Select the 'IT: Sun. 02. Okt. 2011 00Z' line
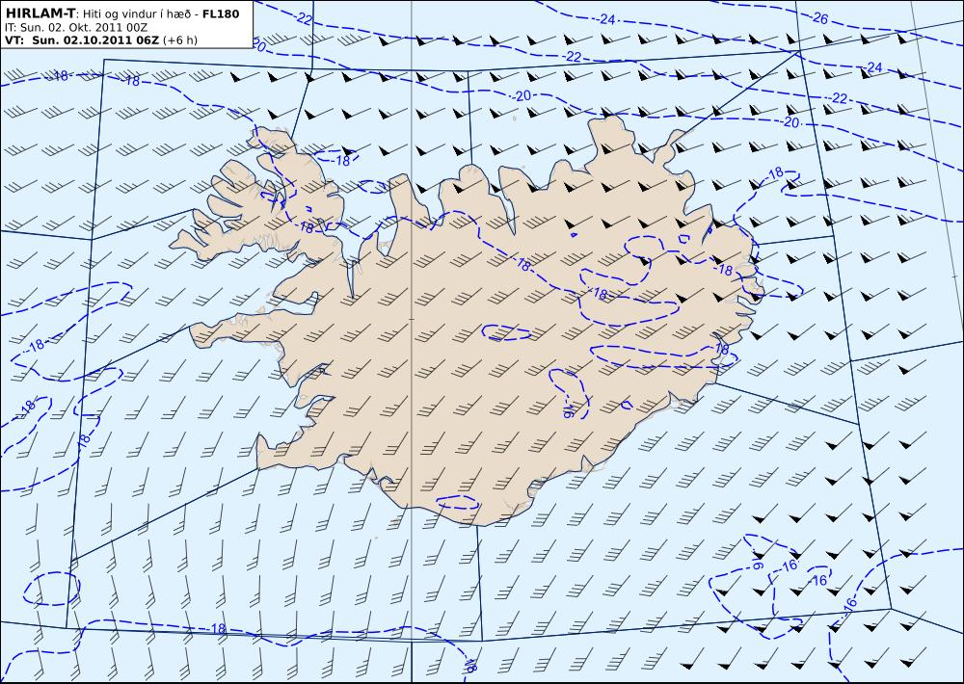Screen dimensions: 964x684 pos(75,27)
